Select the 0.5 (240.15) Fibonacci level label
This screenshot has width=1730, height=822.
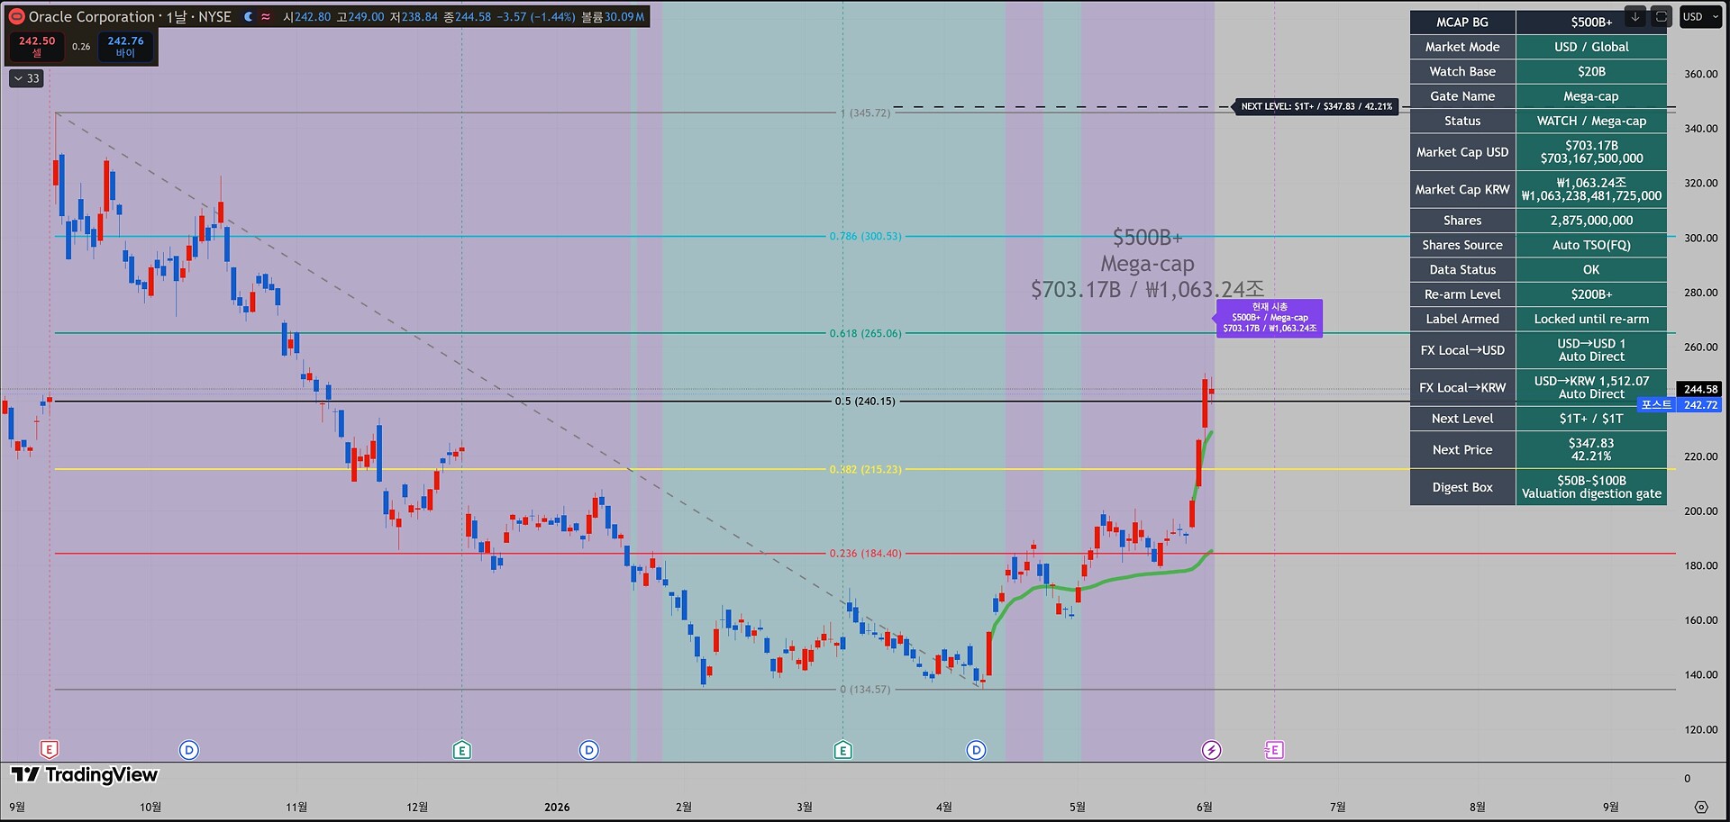(x=865, y=402)
